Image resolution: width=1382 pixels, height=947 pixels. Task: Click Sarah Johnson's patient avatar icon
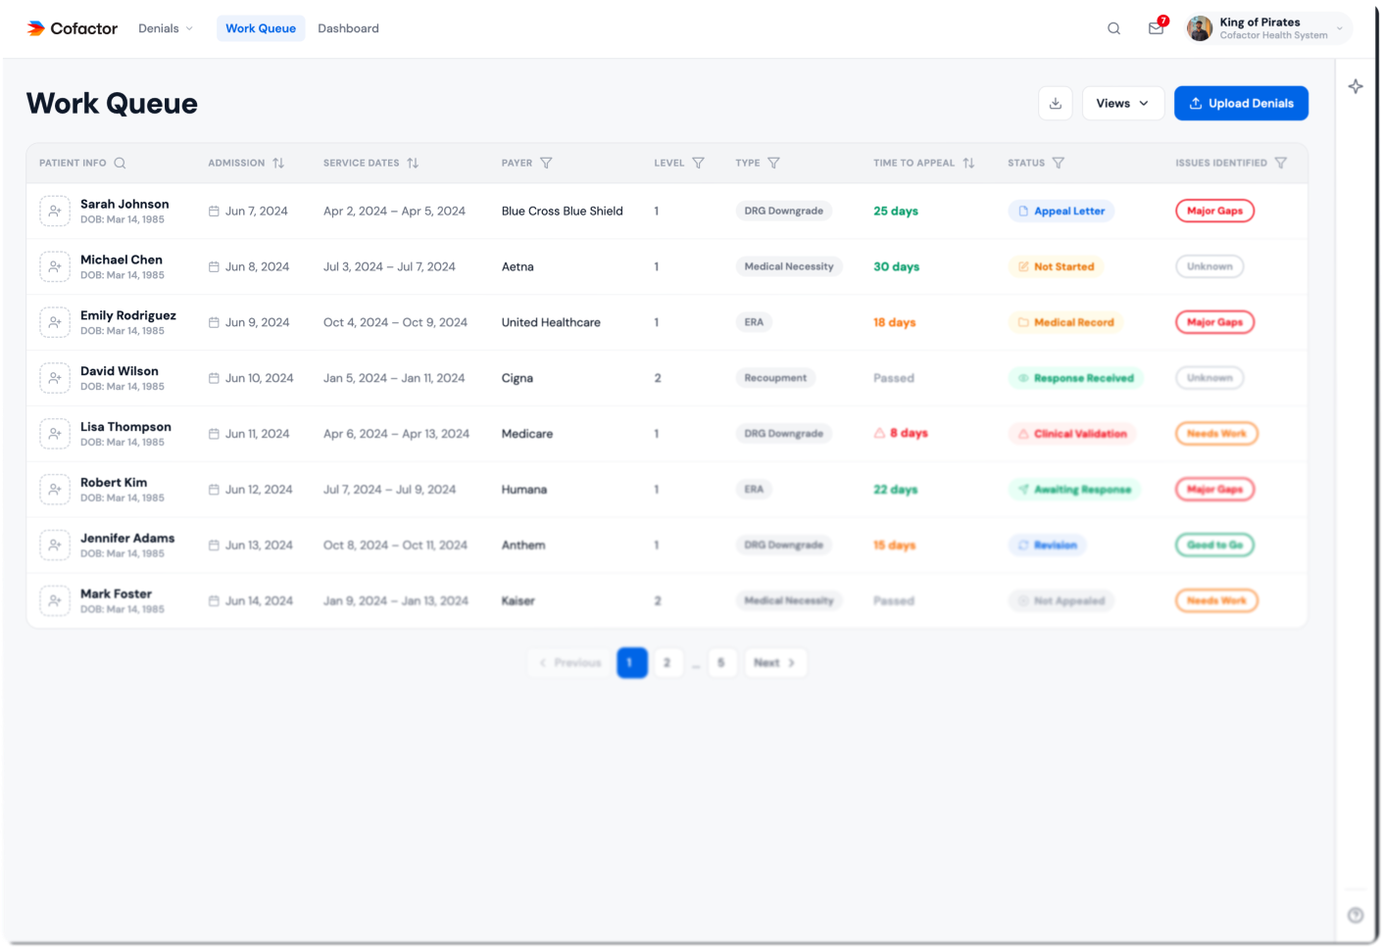tap(55, 211)
